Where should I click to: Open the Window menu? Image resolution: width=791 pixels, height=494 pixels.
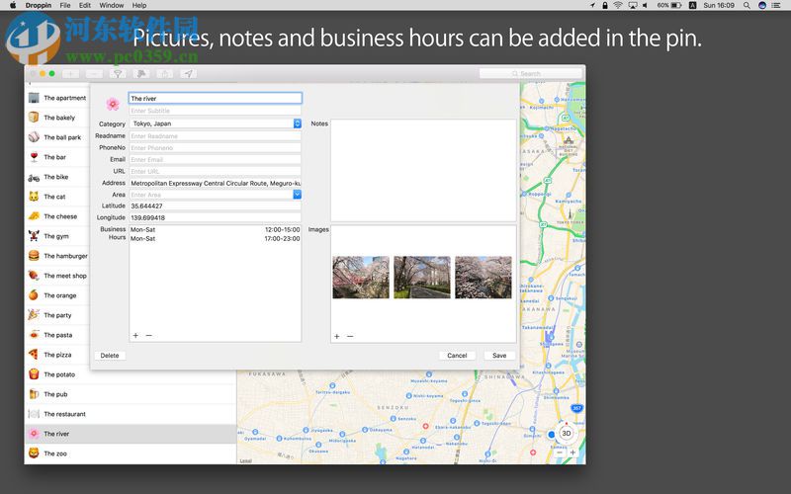point(112,5)
